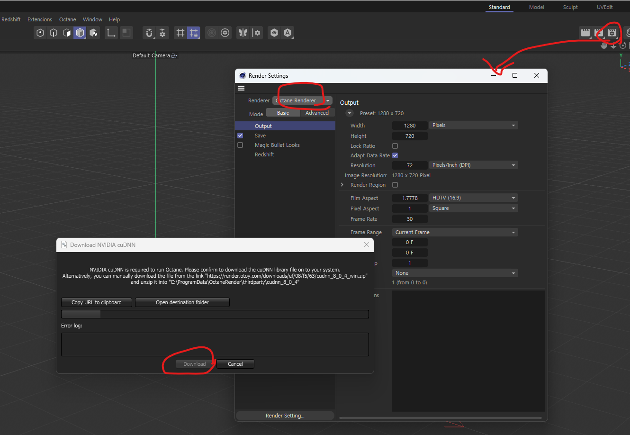This screenshot has height=435, width=630.
Task: Click the Render Setting... button
Action: (x=285, y=416)
